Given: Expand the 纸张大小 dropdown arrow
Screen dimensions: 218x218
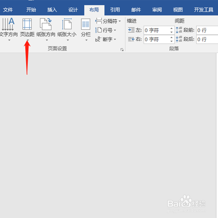Looking at the screenshot, I should coord(68,40).
